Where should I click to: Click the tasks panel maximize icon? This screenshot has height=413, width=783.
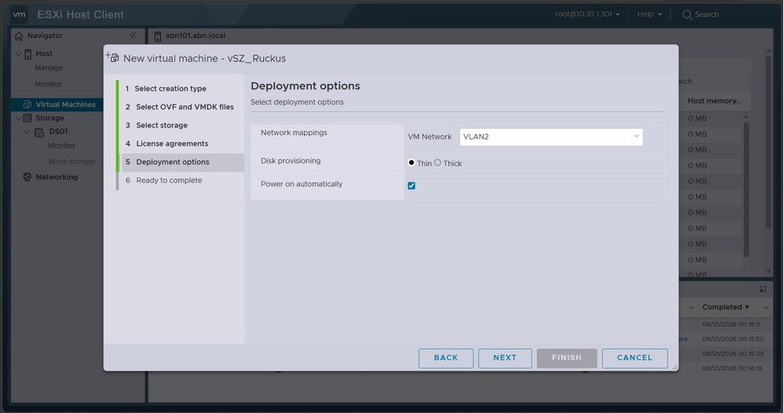click(x=763, y=289)
